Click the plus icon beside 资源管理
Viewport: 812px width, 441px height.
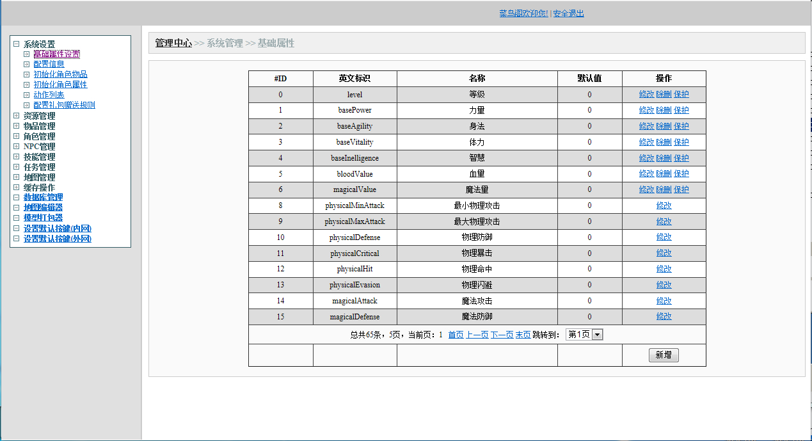(17, 116)
